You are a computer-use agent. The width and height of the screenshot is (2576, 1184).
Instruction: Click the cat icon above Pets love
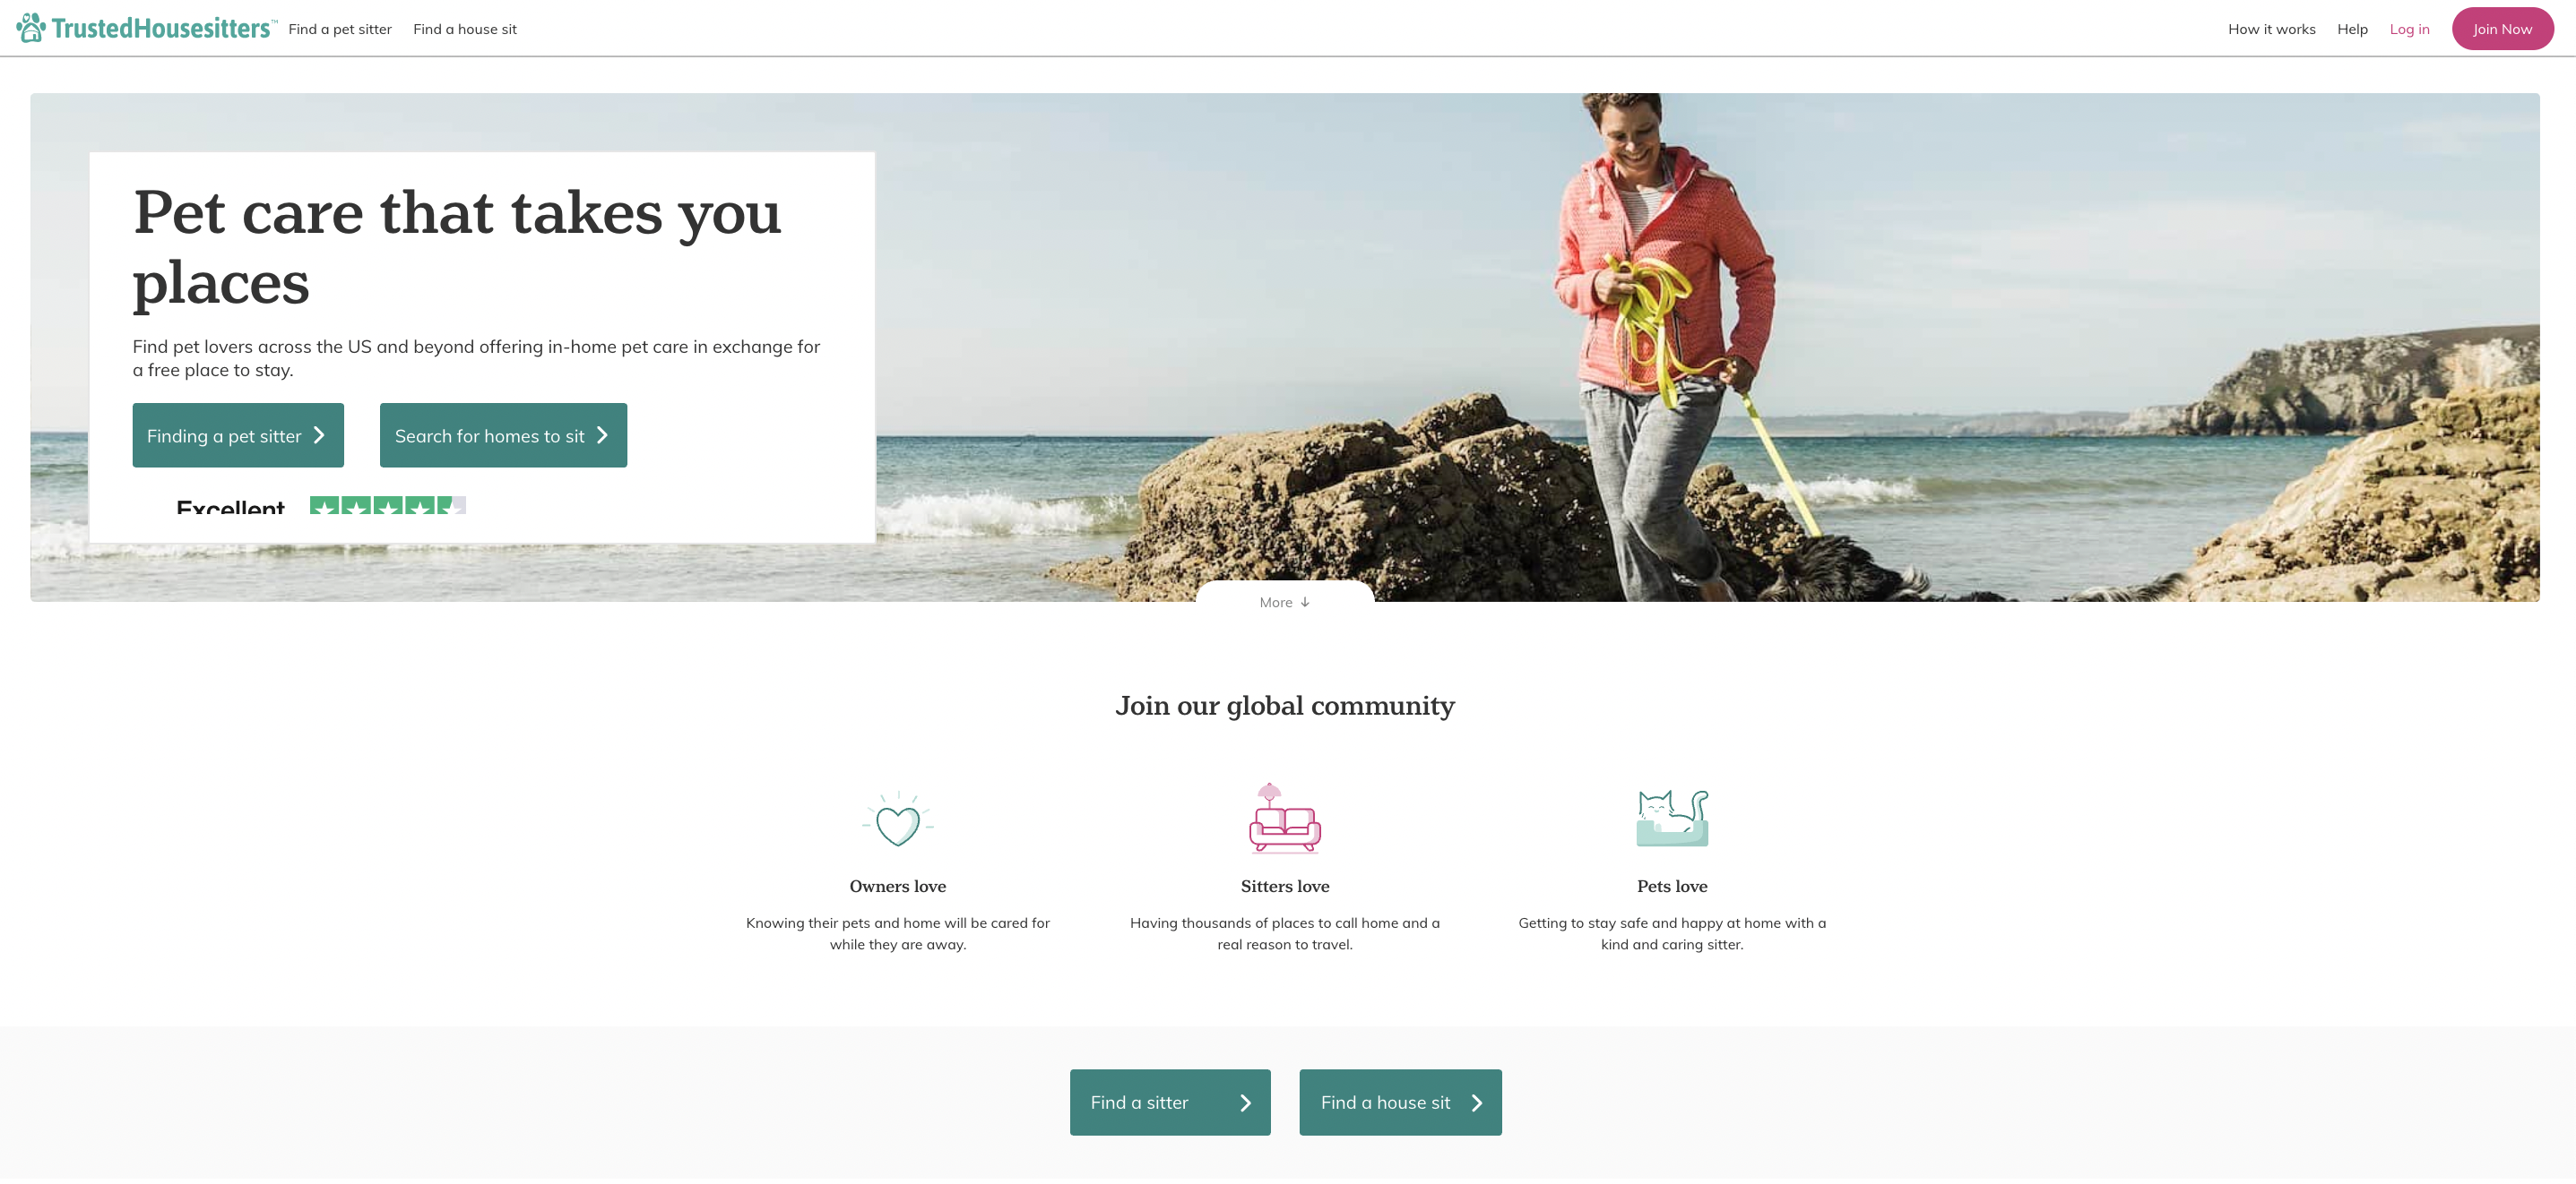tap(1672, 818)
